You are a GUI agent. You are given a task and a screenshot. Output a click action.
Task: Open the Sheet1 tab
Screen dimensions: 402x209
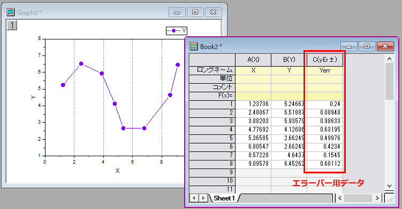coord(224,198)
